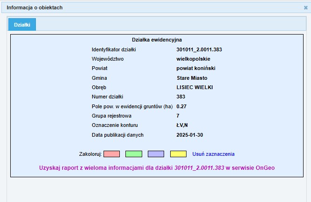Viewport: 311px width, 202px height.
Task: Color the parcel with green swatch
Action: [134, 154]
